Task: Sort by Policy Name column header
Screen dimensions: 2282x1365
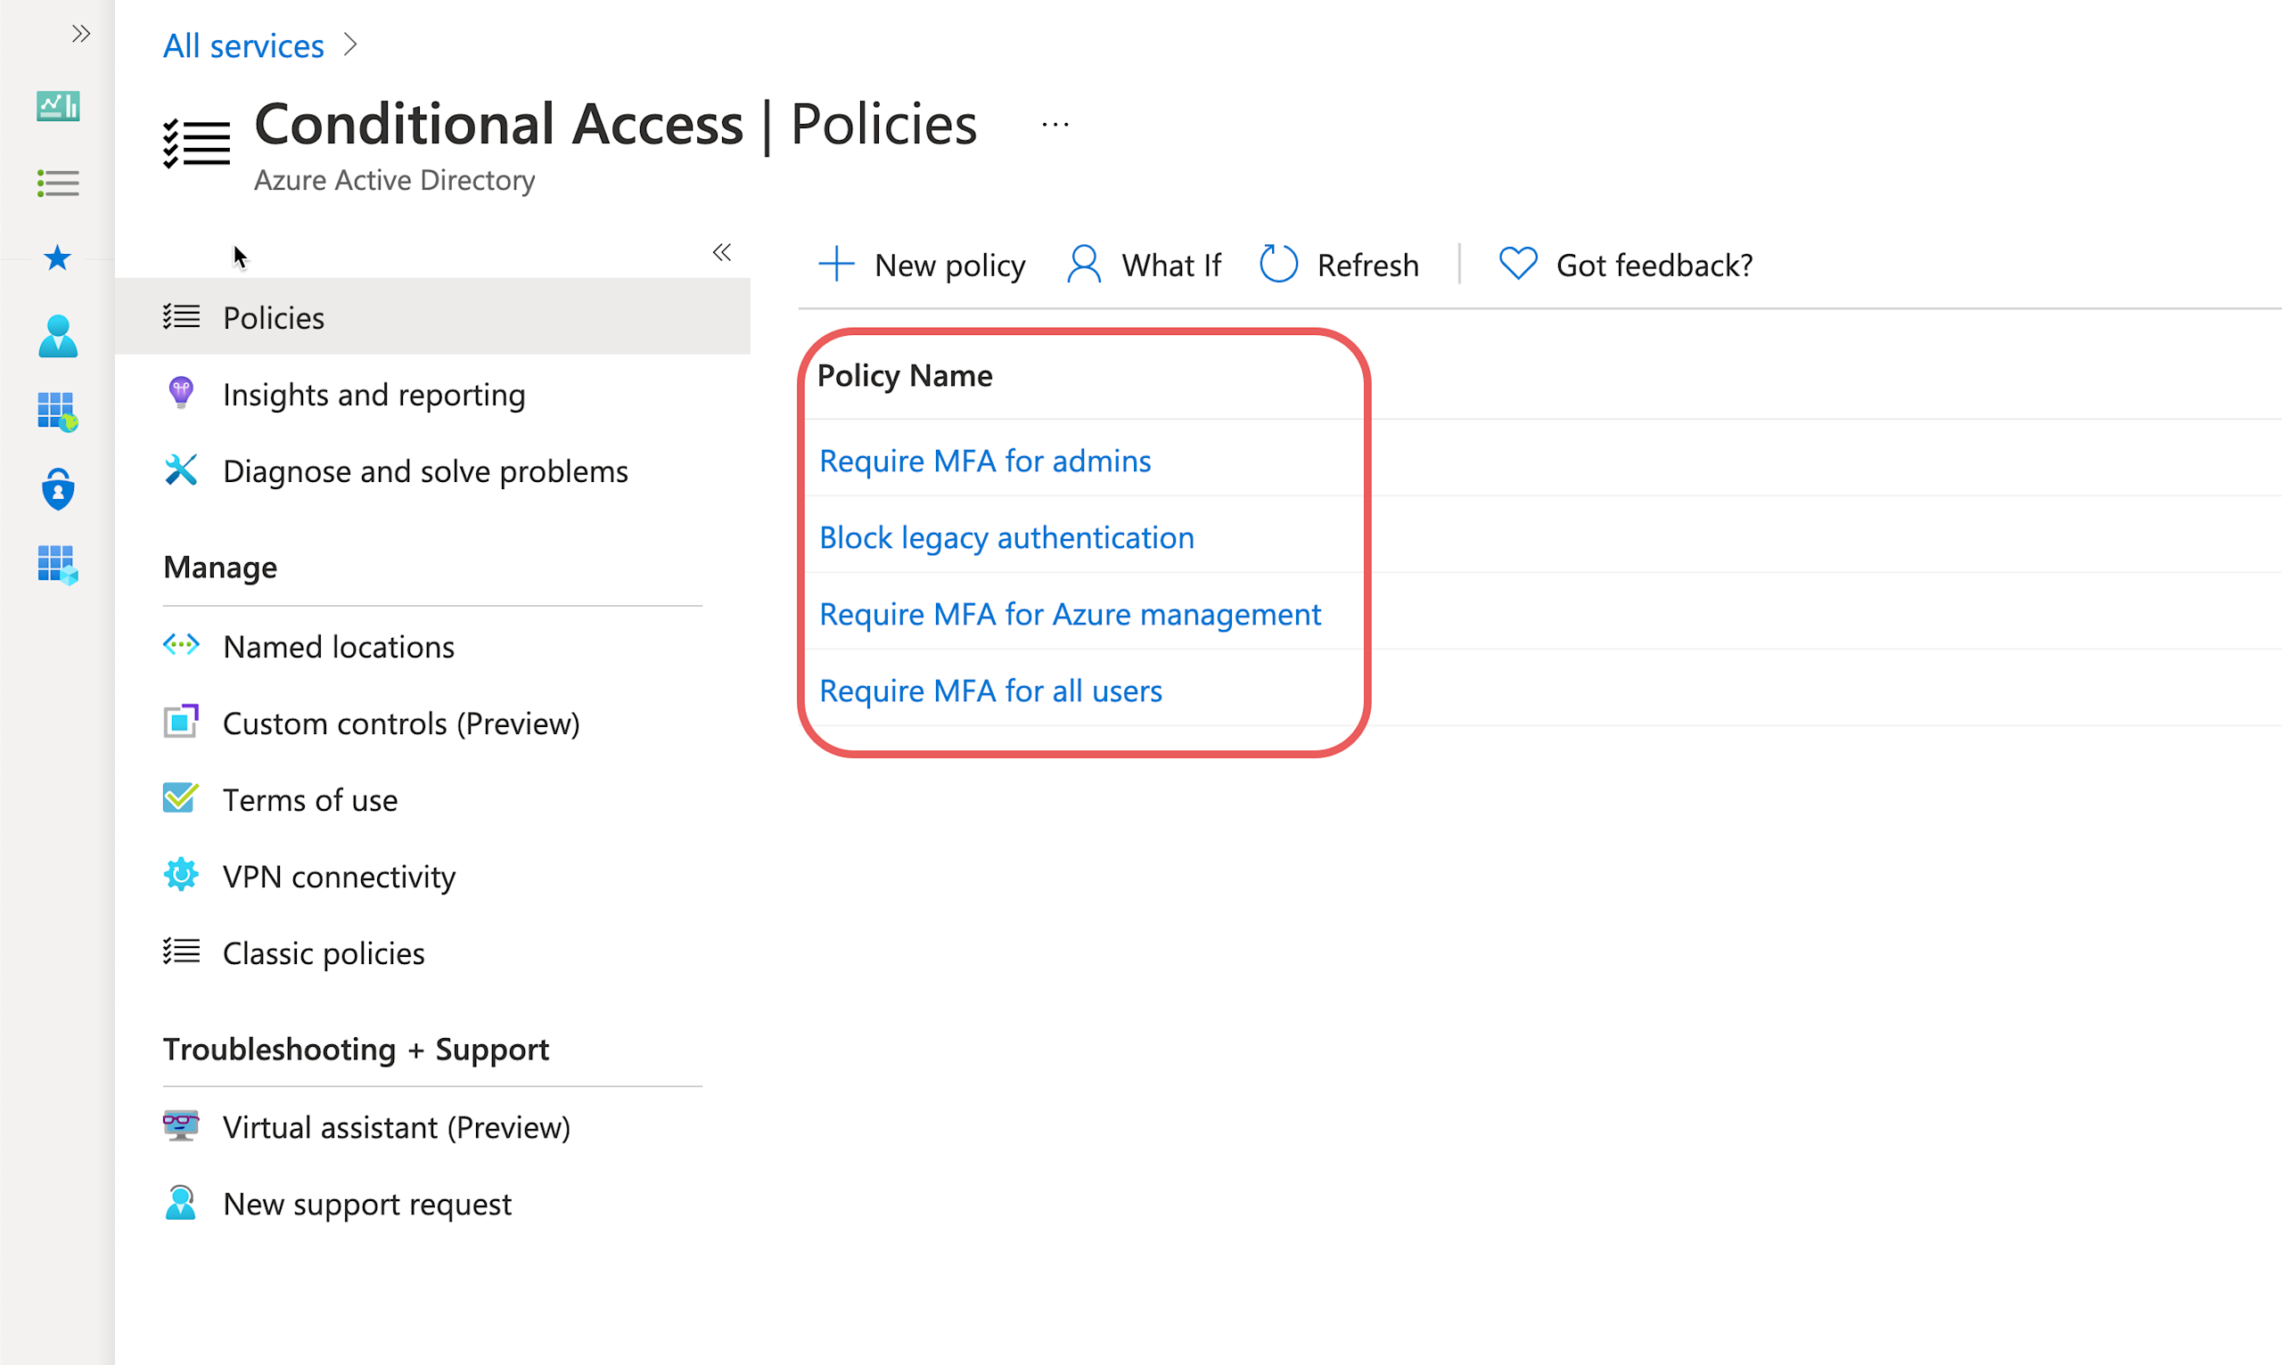Action: click(x=905, y=375)
